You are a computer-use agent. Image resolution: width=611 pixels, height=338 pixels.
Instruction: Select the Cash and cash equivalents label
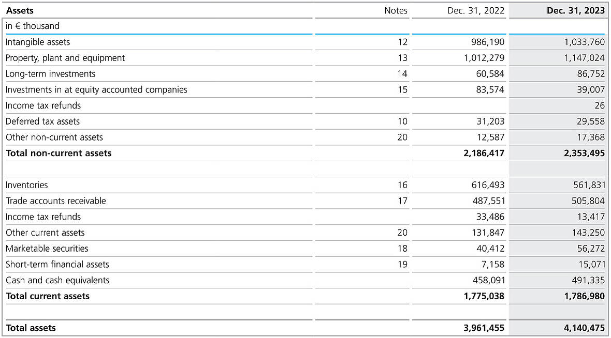point(57,280)
